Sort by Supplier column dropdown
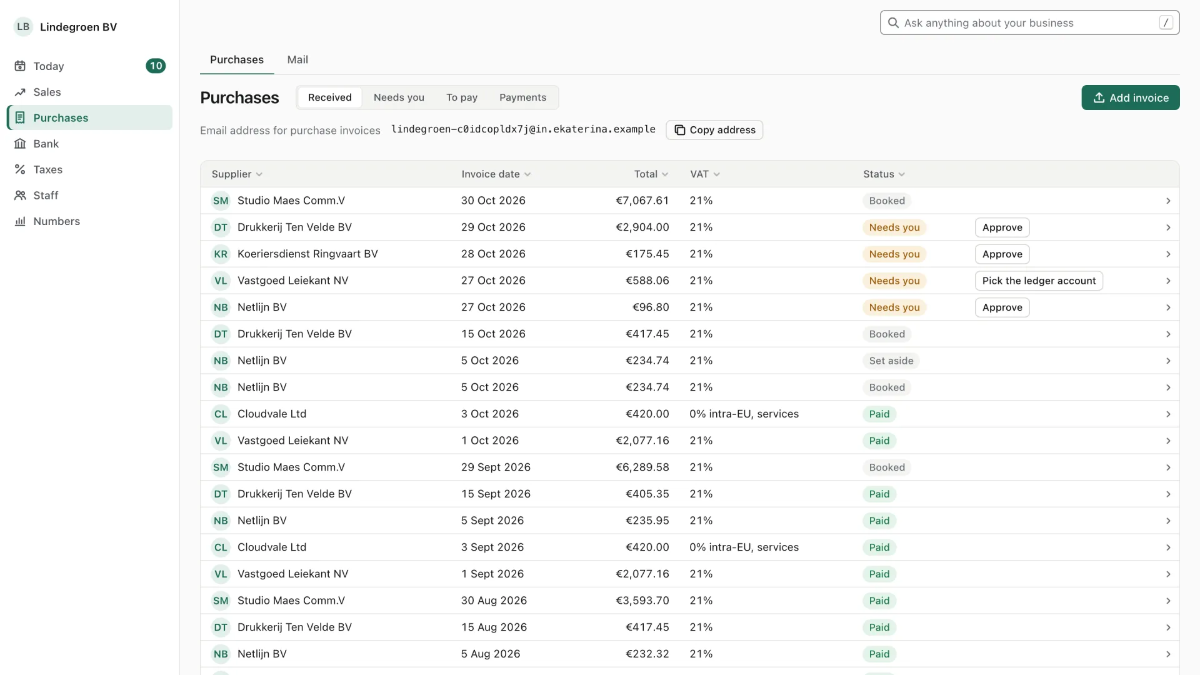1200x675 pixels. pyautogui.click(x=237, y=174)
